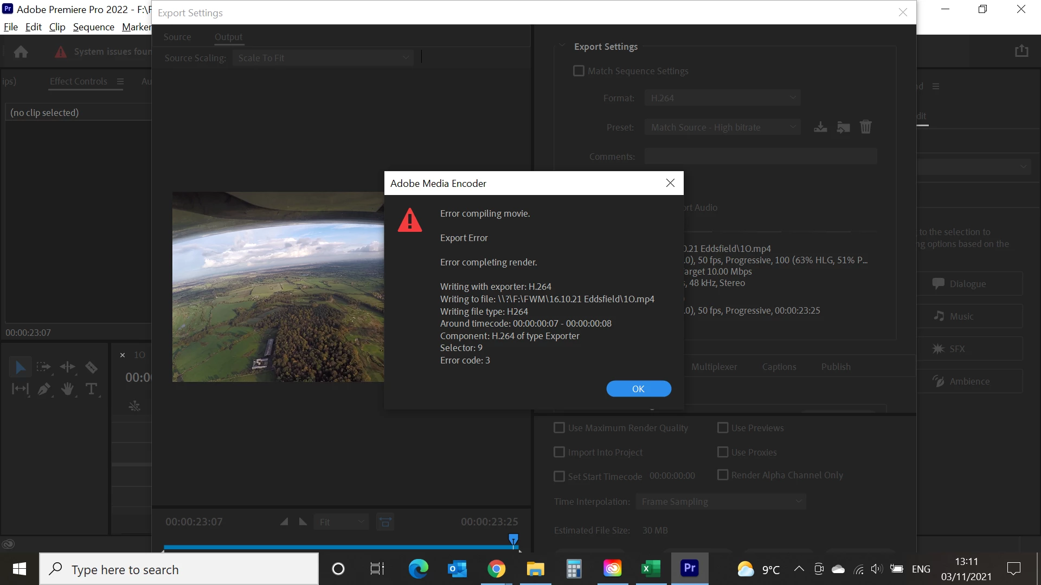Select the Razor tool
Screen dimensions: 1041x585
tap(91, 367)
